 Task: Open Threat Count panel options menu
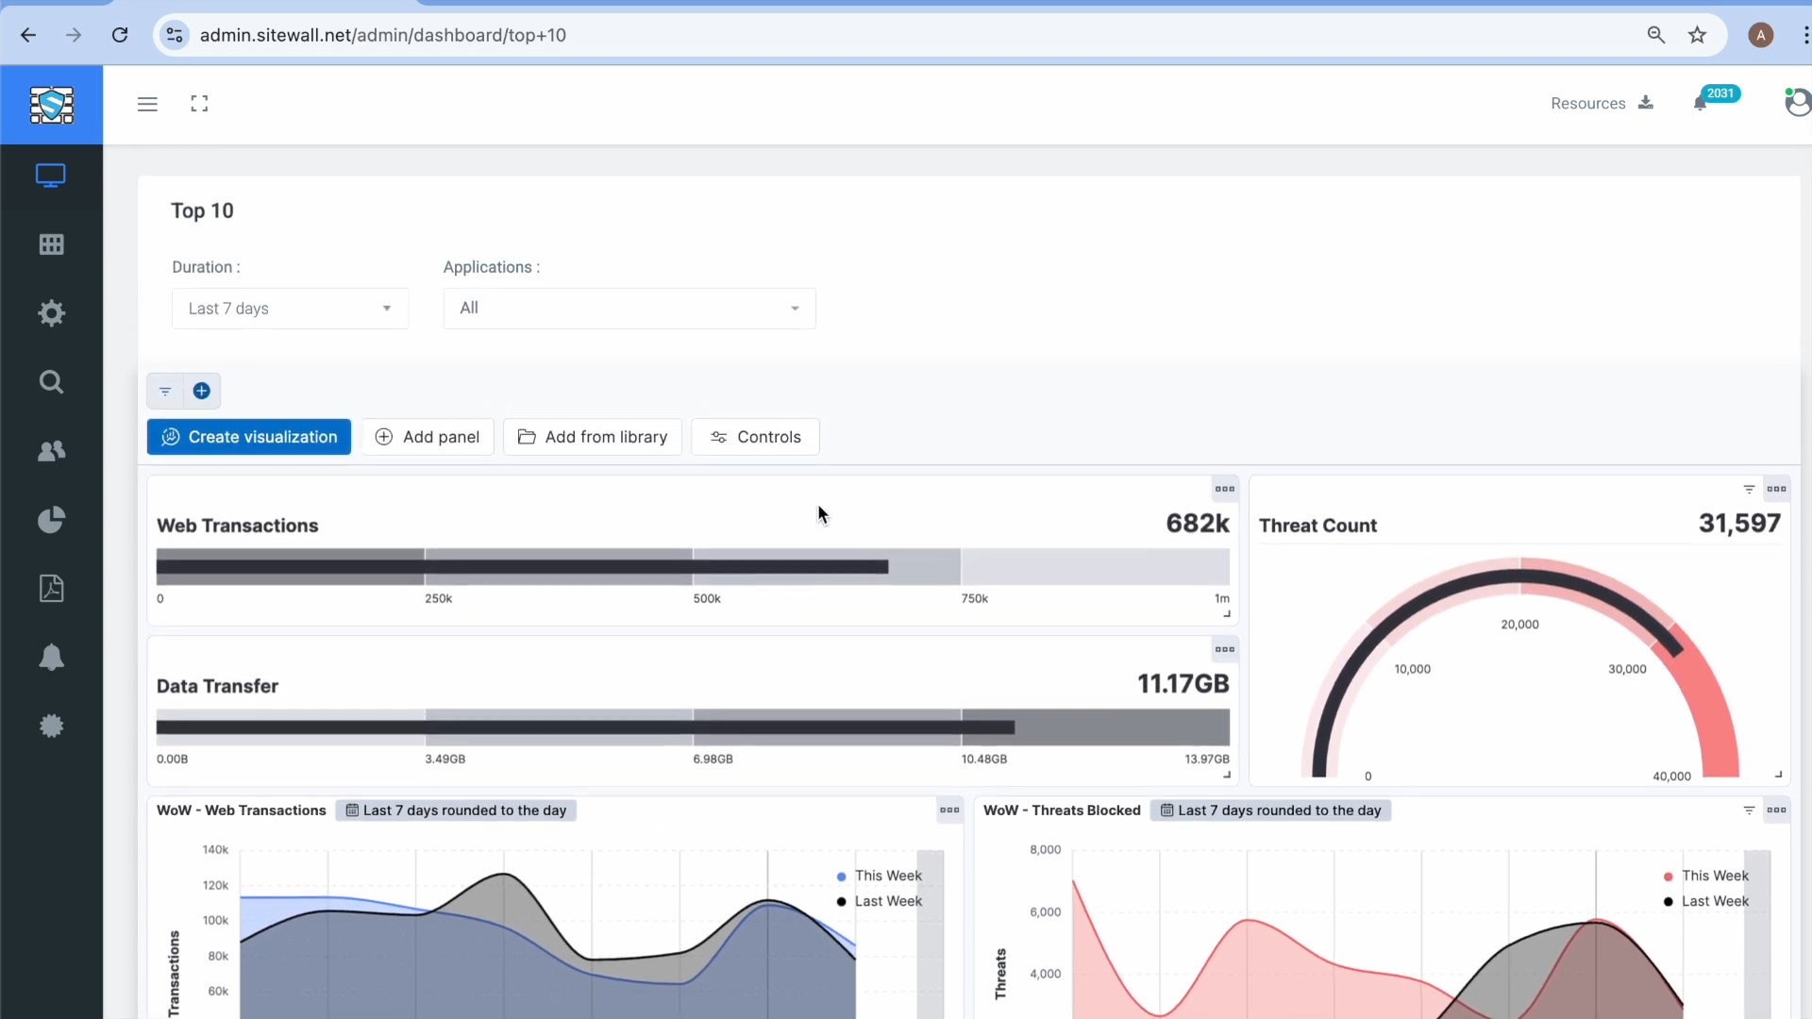[1777, 489]
